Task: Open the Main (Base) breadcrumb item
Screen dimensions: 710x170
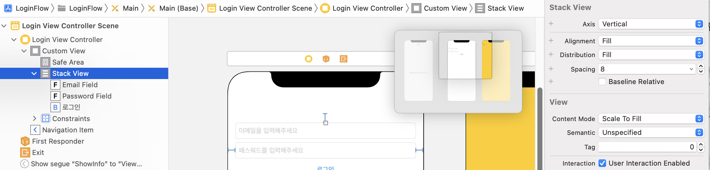Action: coord(179,8)
